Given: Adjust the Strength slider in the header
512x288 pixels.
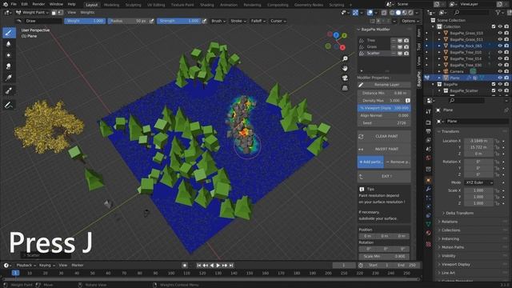Looking at the screenshot, I should tap(178, 21).
